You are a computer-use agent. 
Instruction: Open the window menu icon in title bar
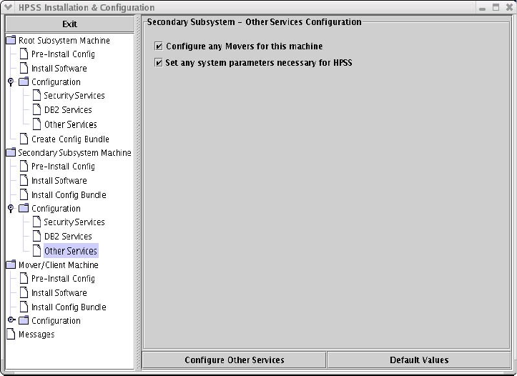pos(9,7)
